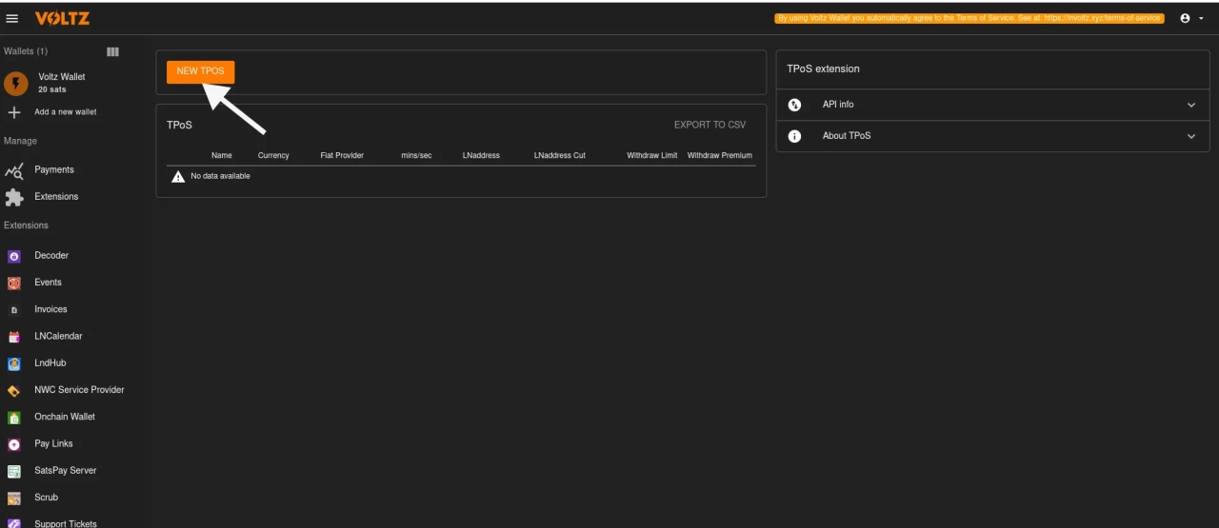Viewport: 1219px width, 528px height.
Task: Open the Pay Links extension
Action: point(53,443)
